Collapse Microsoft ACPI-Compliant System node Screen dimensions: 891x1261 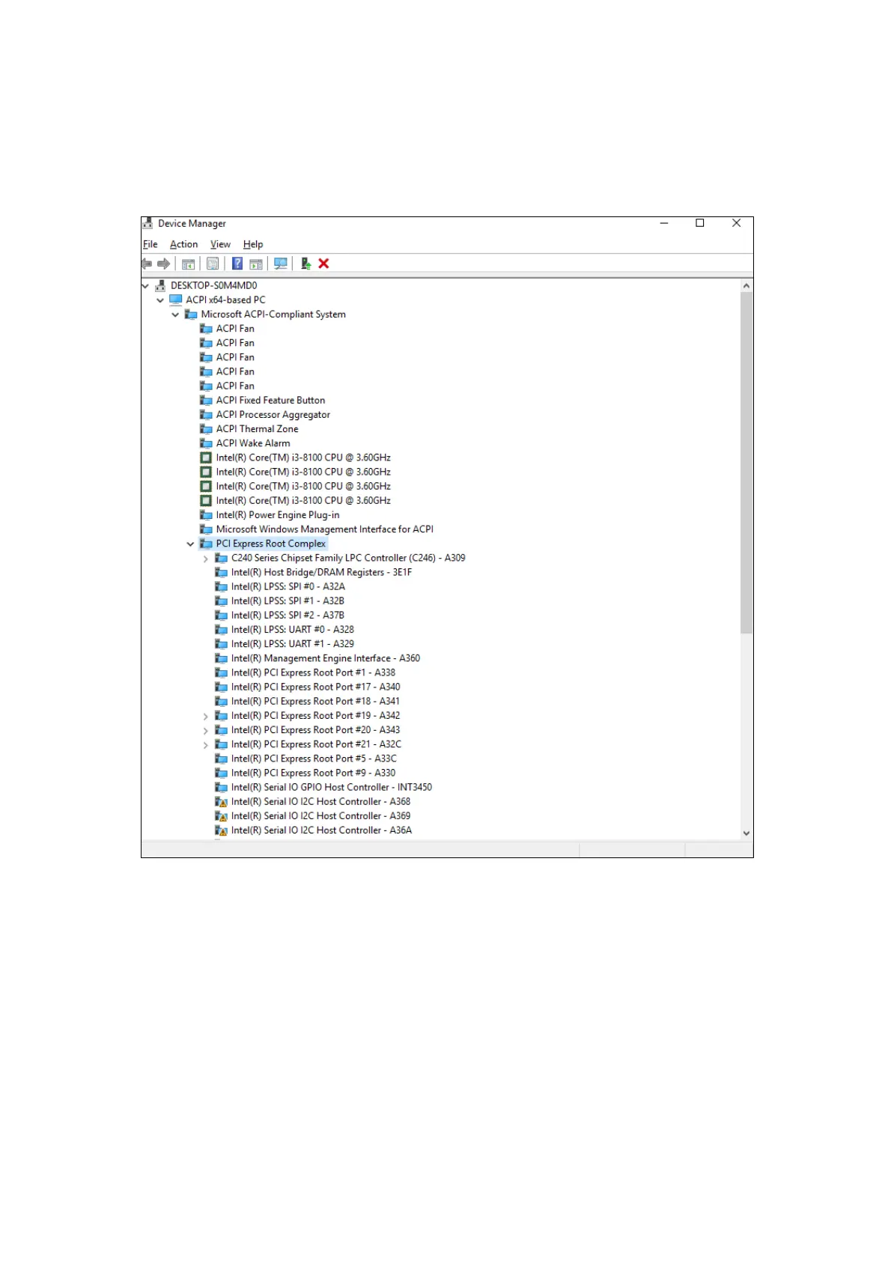tap(175, 315)
